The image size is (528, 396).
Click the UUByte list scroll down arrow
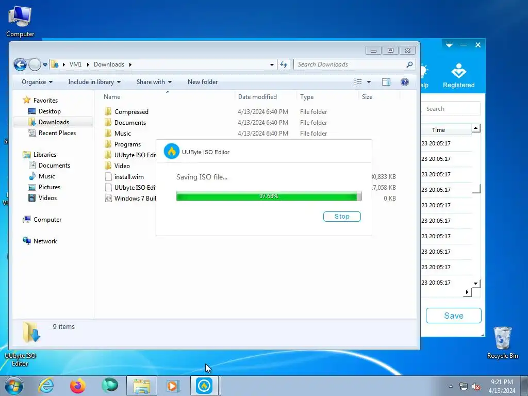tap(475, 283)
